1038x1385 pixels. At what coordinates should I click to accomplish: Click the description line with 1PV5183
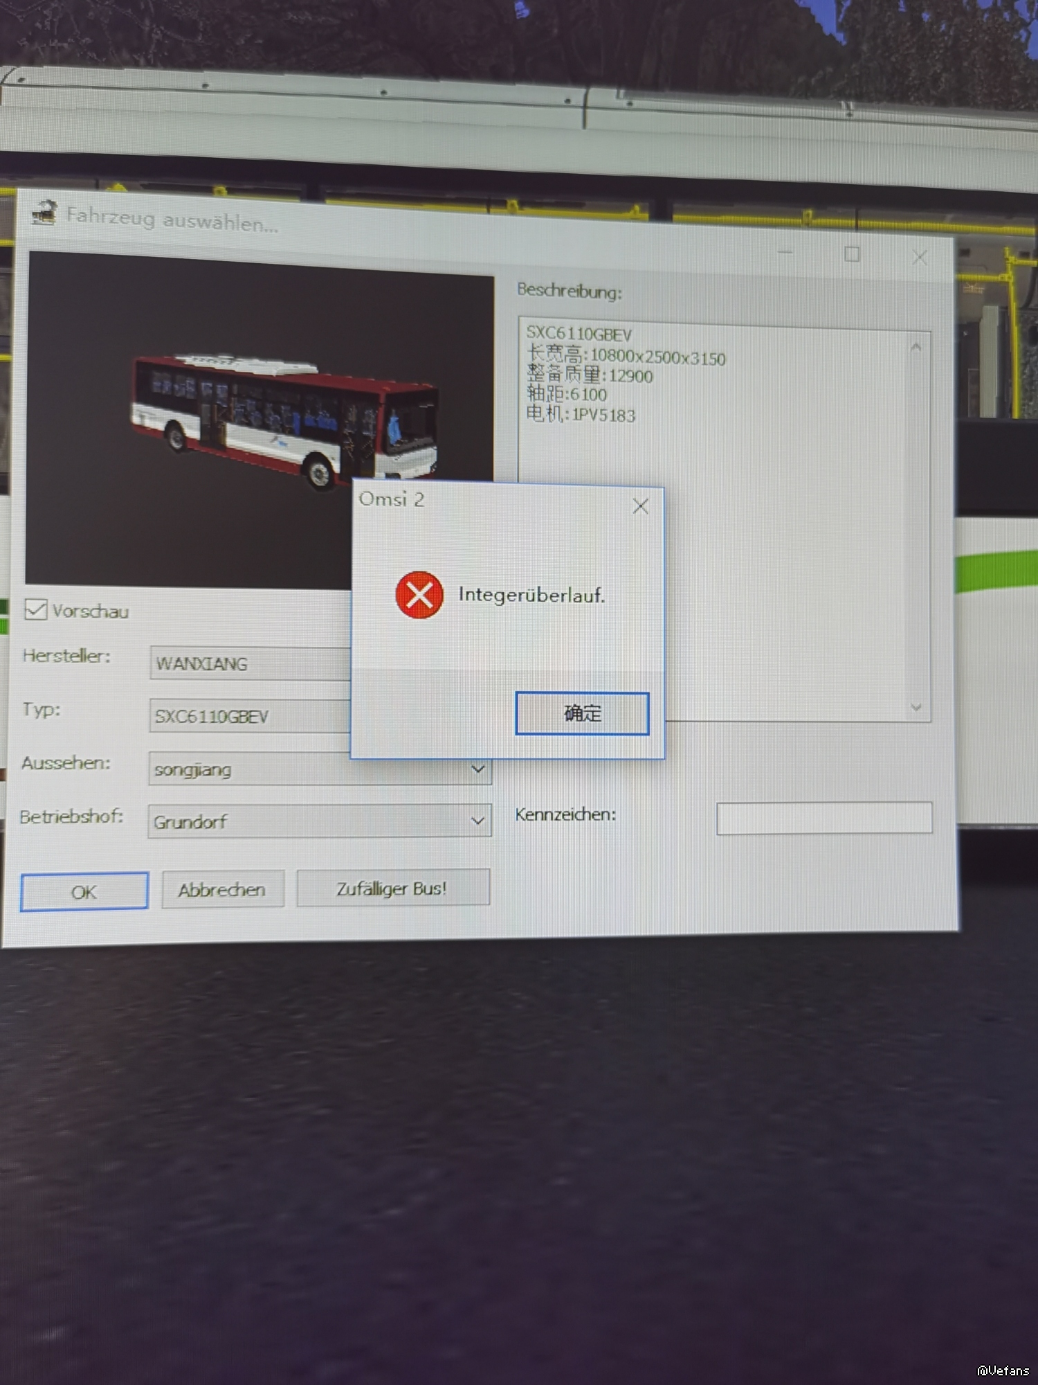(x=581, y=414)
